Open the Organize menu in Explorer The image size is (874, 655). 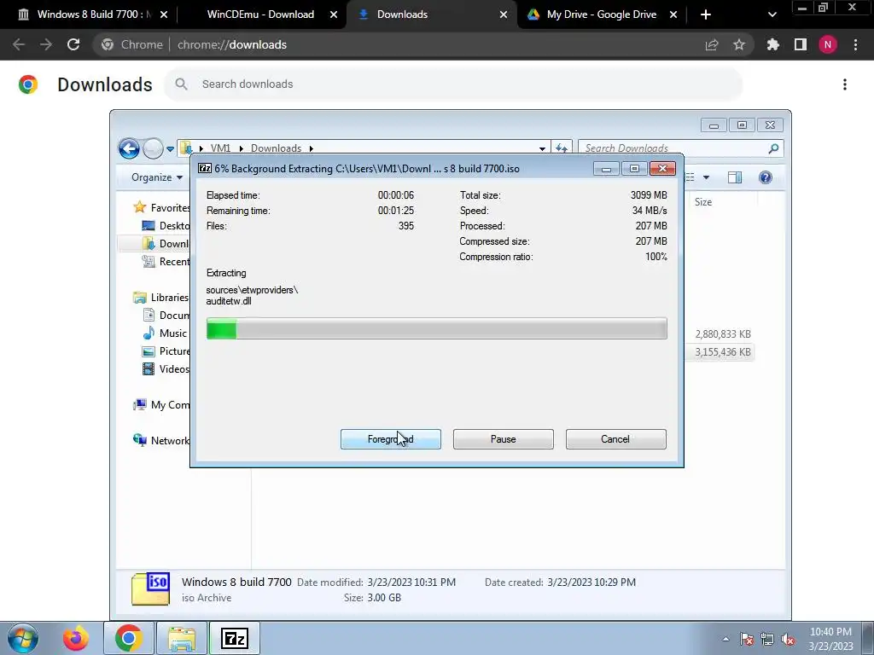tap(157, 177)
